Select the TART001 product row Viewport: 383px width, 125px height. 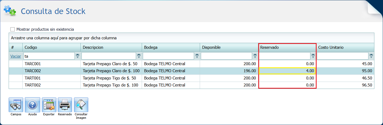(52, 78)
